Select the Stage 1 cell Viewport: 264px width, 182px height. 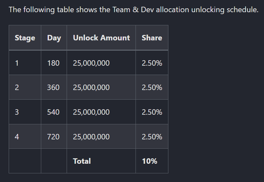[x=25, y=63]
